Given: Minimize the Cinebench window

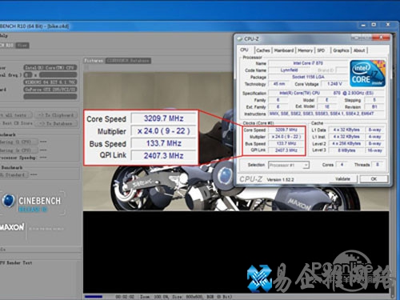Looking at the screenshot, I should coord(363,25).
